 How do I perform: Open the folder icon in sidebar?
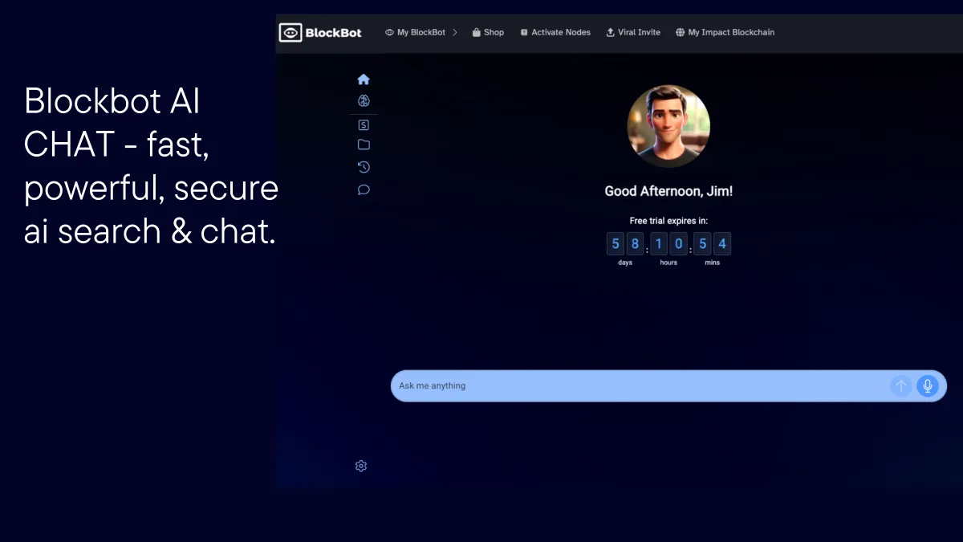click(x=364, y=145)
